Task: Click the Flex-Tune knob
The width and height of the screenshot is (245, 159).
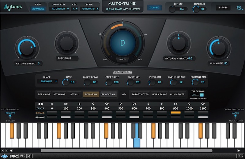Action: (x=67, y=43)
